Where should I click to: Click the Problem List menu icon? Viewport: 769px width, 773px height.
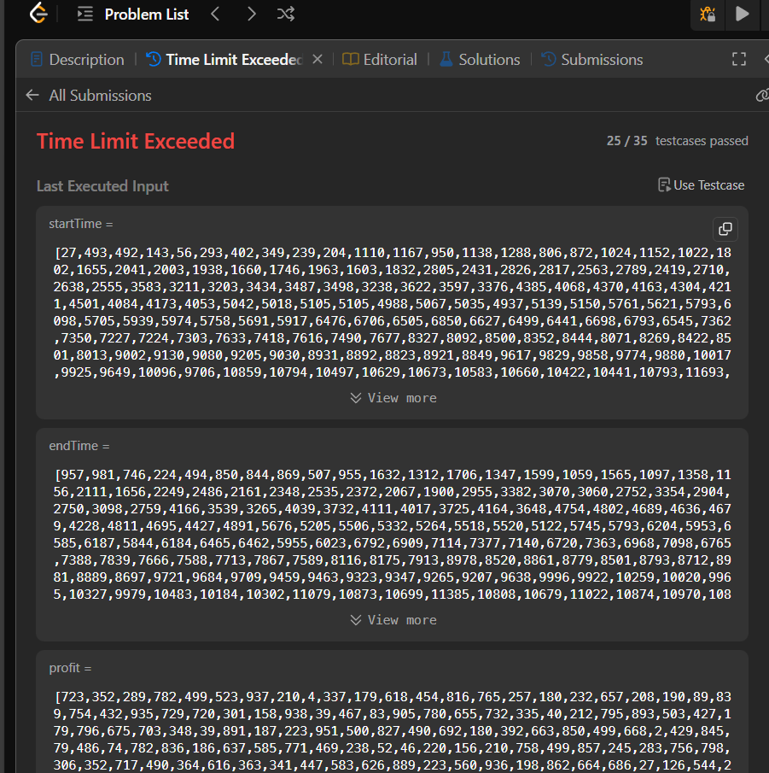(85, 14)
